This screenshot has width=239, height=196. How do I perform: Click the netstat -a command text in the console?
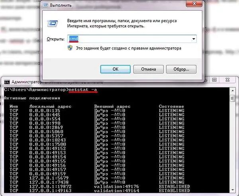tap(83, 89)
